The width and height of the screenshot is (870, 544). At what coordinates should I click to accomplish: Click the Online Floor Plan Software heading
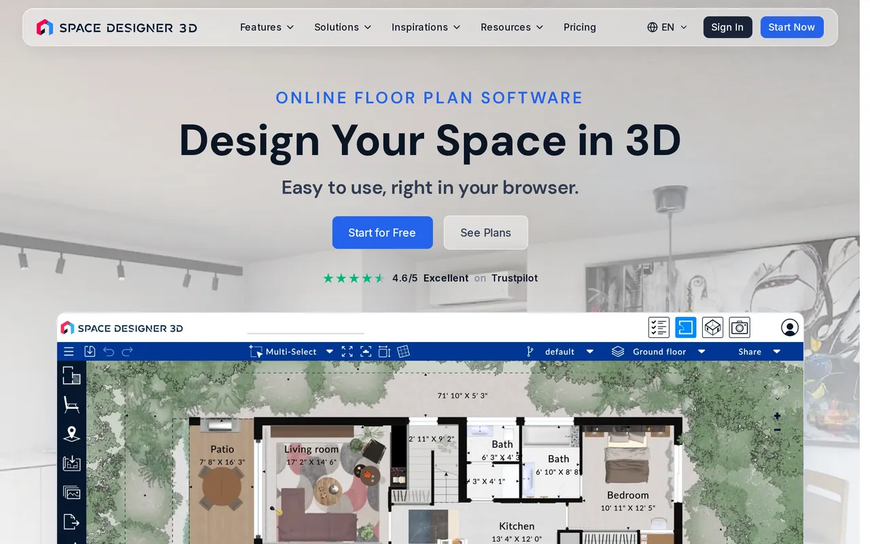430,98
